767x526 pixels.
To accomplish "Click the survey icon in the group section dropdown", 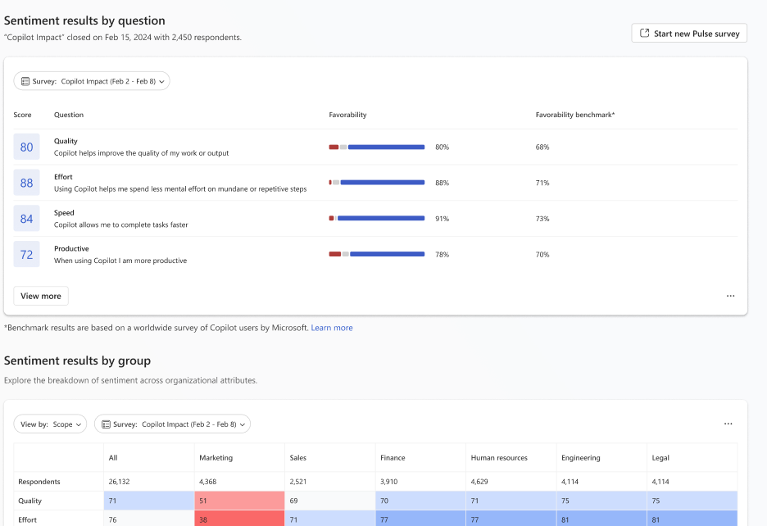I will click(107, 424).
